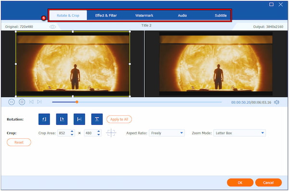289x191 pixels.
Task: Confirm edits with OK button
Action: [x=240, y=182]
